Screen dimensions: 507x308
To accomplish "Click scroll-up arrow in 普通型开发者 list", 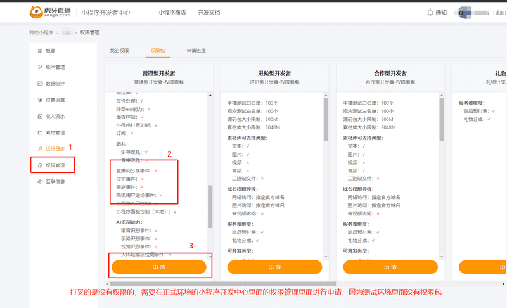I will pos(210,95).
